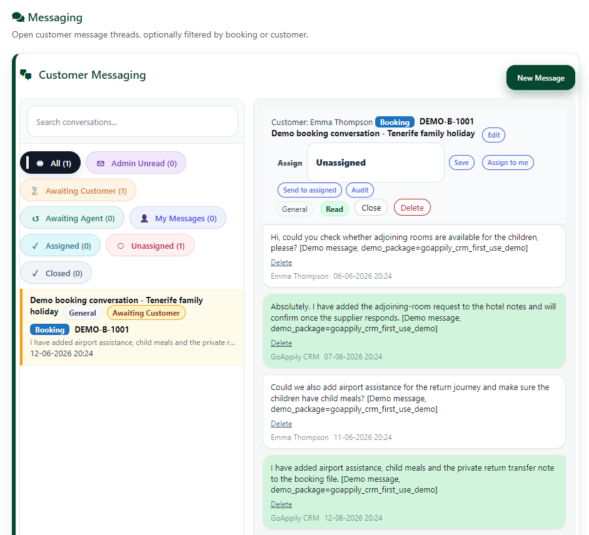
Task: Click the Awaiting Customer badge on the list item
Action: tap(146, 312)
